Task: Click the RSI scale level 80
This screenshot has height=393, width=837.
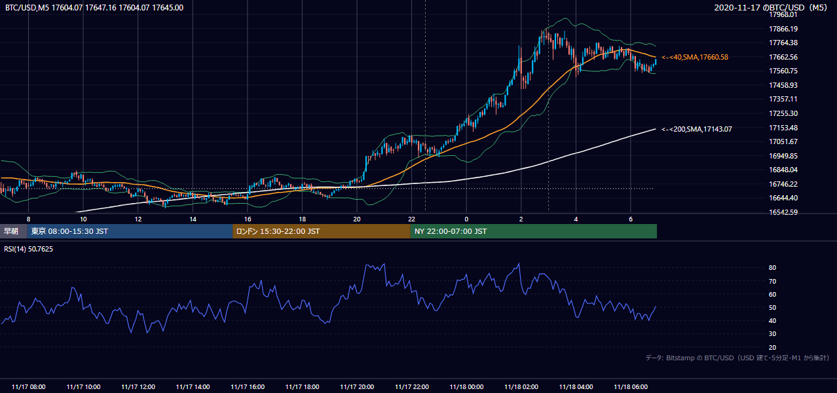Action: pos(772,268)
